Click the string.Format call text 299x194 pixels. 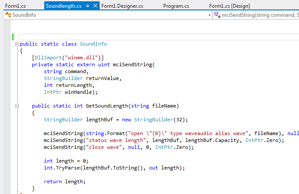pos(105,133)
